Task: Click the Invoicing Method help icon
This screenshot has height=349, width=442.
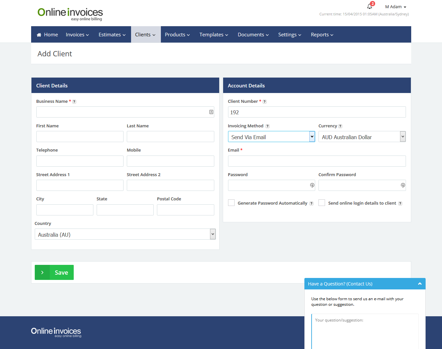Action: click(267, 126)
